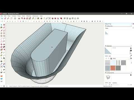The height and width of the screenshot is (100, 134).
Task: Navigate forward in materials browser
Action: pos(109,58)
